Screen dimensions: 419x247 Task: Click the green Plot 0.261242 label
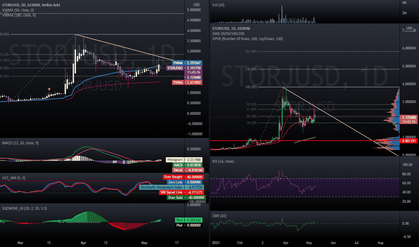coord(188,220)
